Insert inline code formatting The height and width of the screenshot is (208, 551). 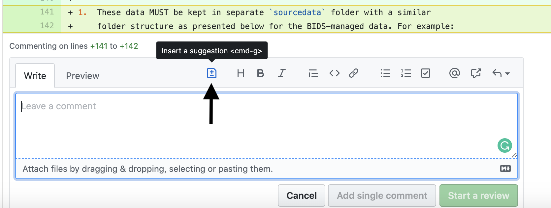[334, 73]
